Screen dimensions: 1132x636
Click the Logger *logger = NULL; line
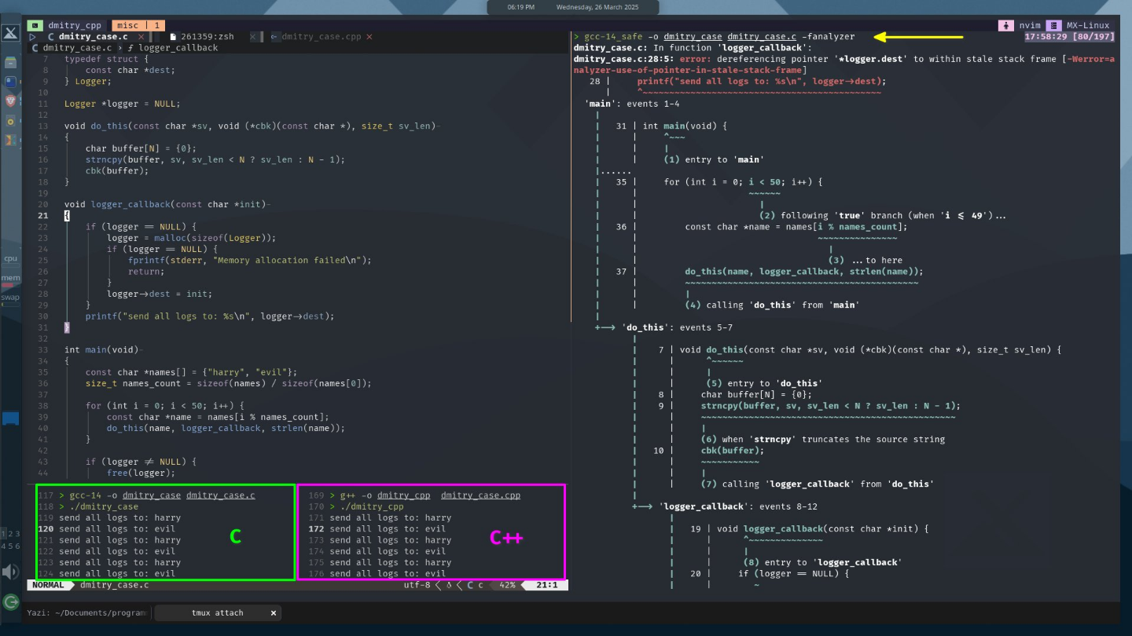[x=122, y=104]
